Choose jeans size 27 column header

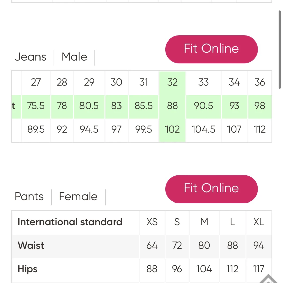[x=36, y=82]
